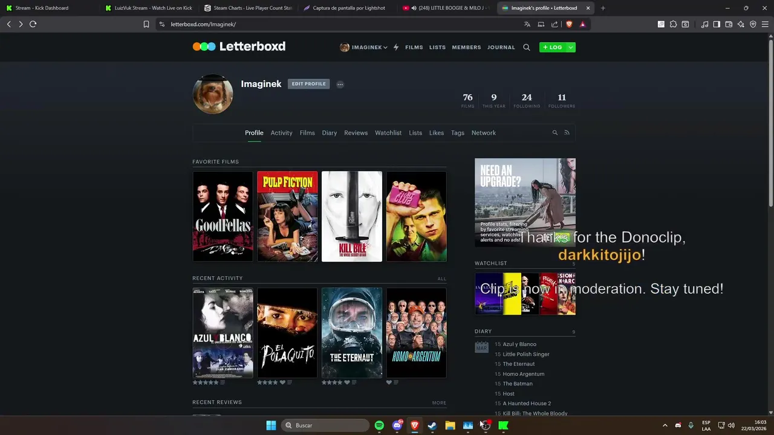Click ALL next to Recent Activity

tap(442, 279)
